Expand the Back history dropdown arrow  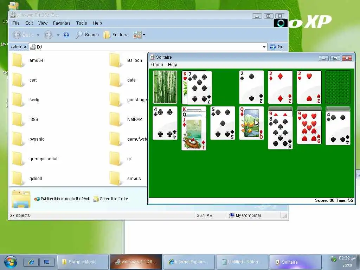point(38,35)
